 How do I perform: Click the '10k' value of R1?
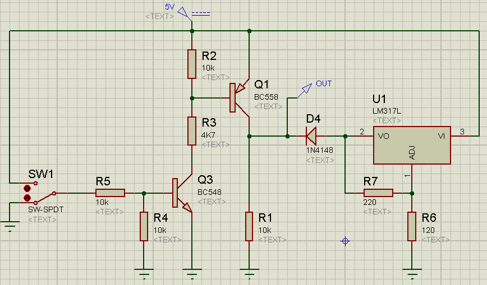point(265,231)
